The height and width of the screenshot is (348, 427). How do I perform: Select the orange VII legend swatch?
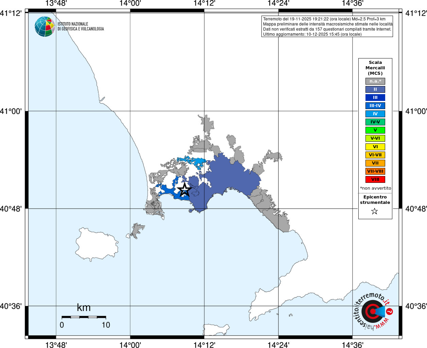375,163
